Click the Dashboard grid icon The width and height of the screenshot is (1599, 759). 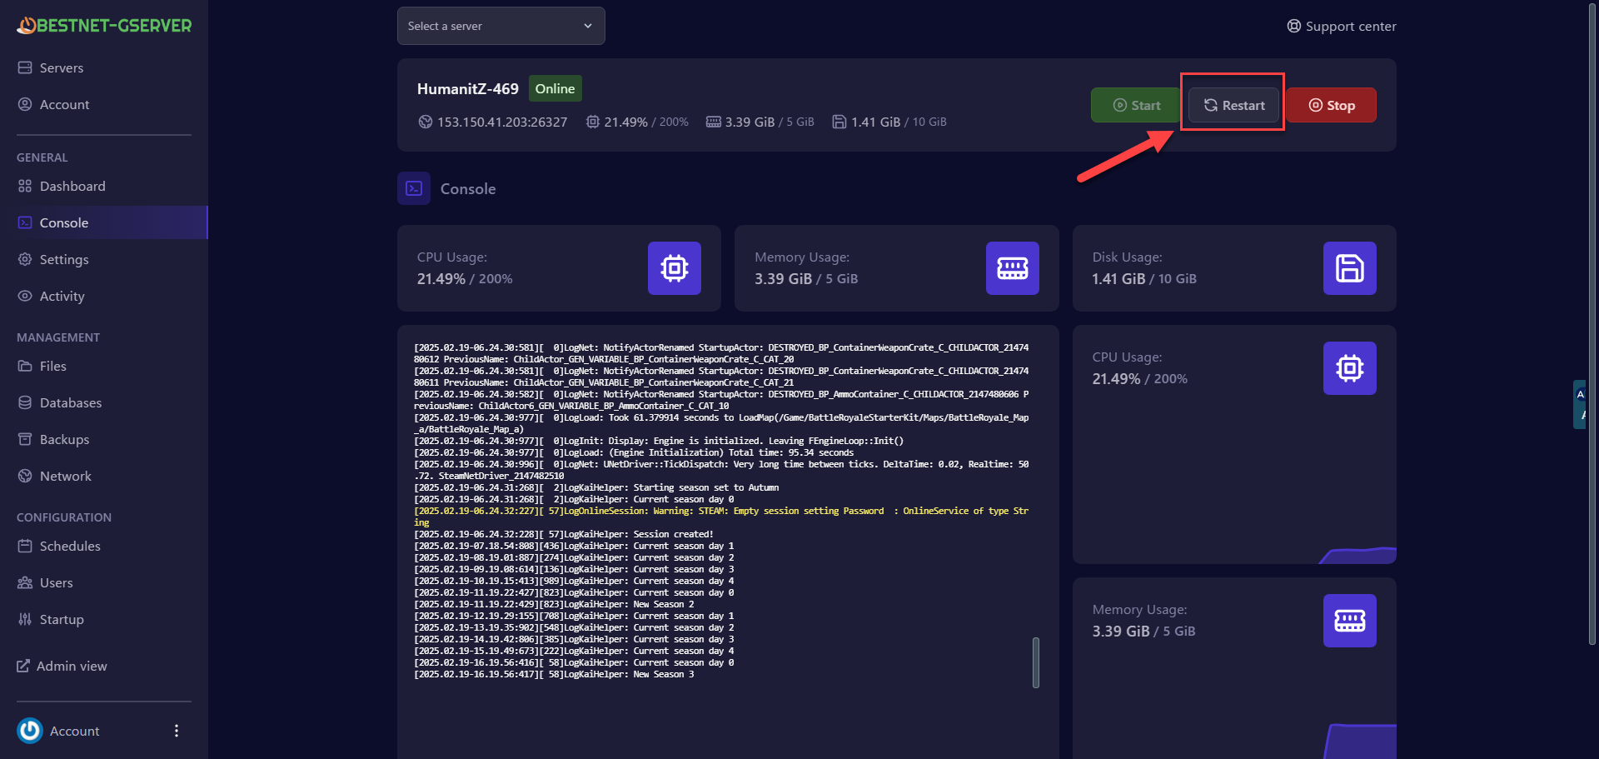[x=25, y=186]
